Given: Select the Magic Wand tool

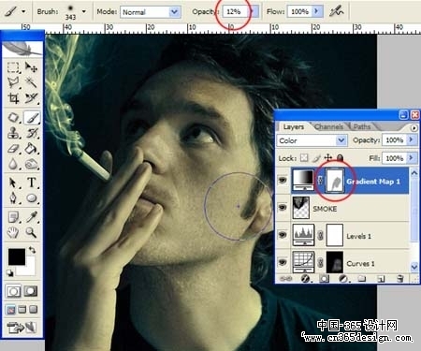Looking at the screenshot, I should [x=32, y=82].
